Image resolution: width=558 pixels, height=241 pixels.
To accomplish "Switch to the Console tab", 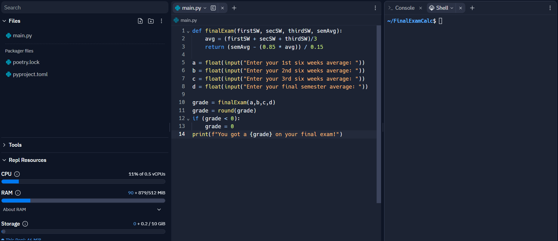I will [405, 8].
